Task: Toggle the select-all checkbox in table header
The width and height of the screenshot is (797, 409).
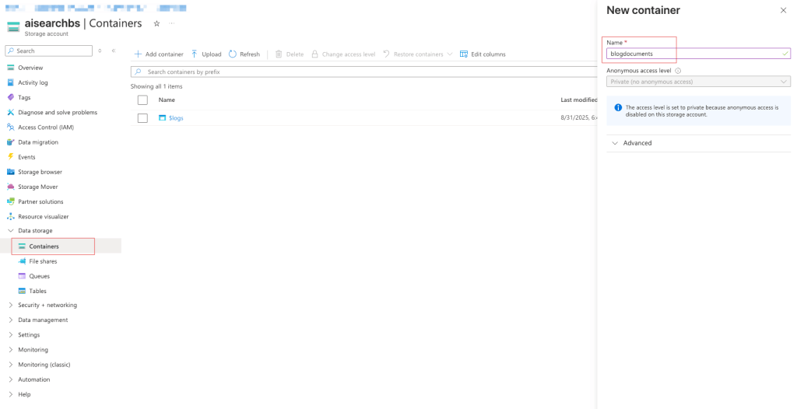Action: [x=142, y=100]
